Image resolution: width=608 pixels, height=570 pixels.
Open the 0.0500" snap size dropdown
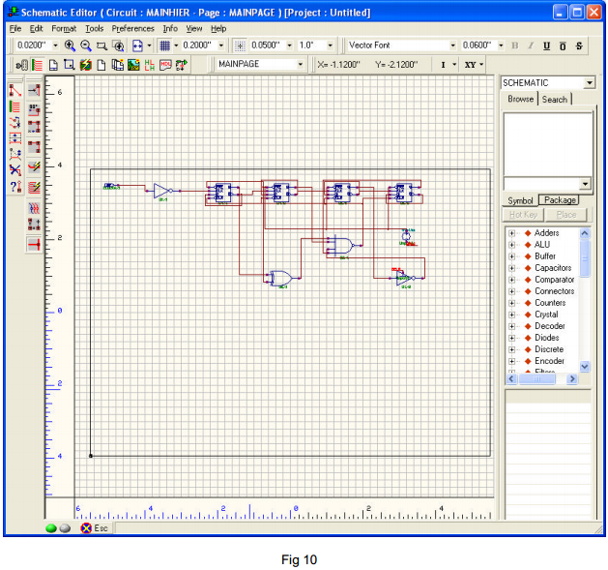pyautogui.click(x=289, y=45)
